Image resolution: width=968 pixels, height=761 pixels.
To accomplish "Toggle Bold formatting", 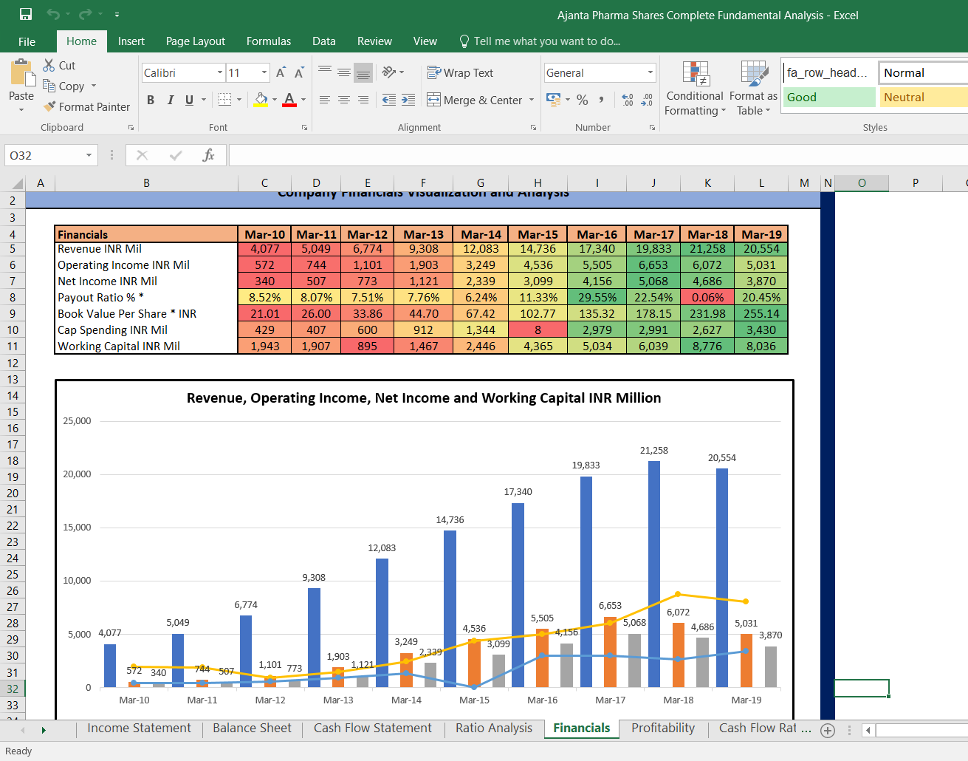I will click(151, 100).
